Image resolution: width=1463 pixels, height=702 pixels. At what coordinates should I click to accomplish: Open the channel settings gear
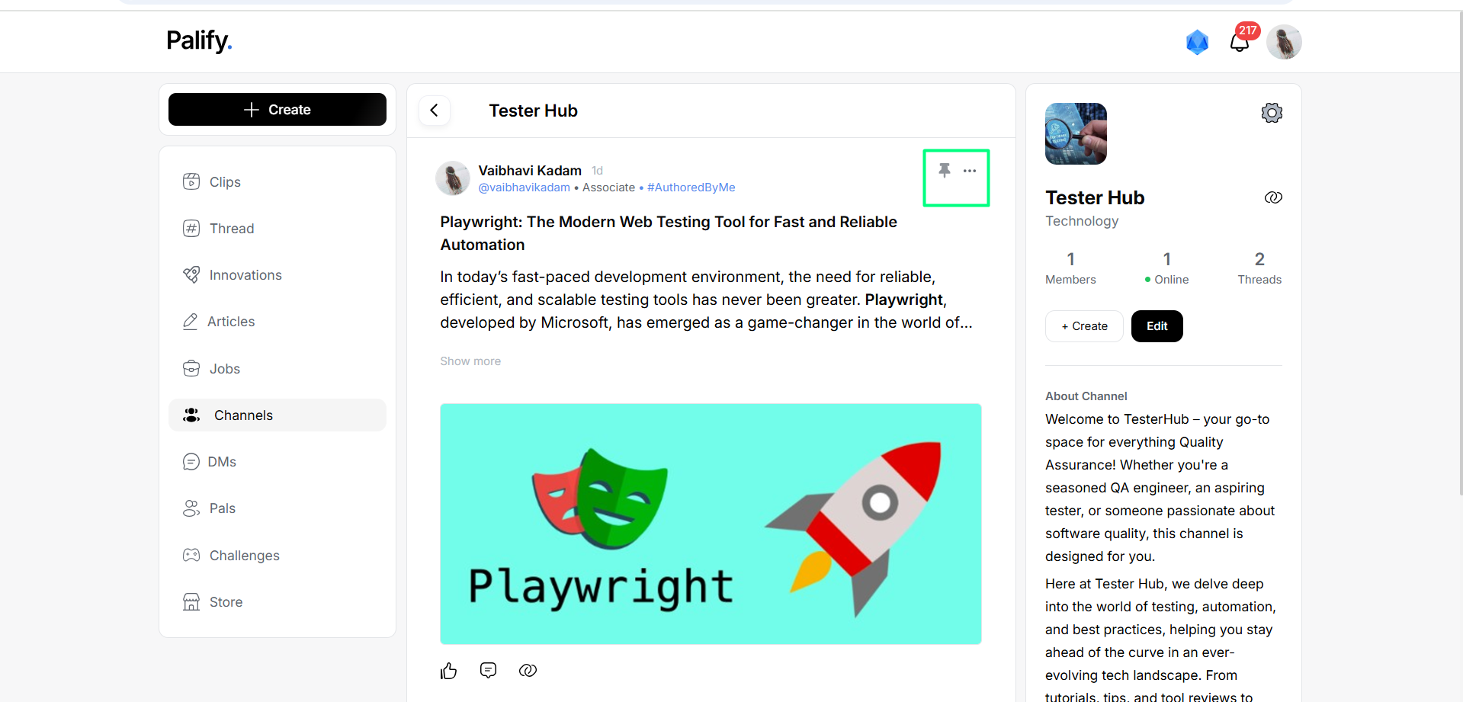click(1272, 113)
